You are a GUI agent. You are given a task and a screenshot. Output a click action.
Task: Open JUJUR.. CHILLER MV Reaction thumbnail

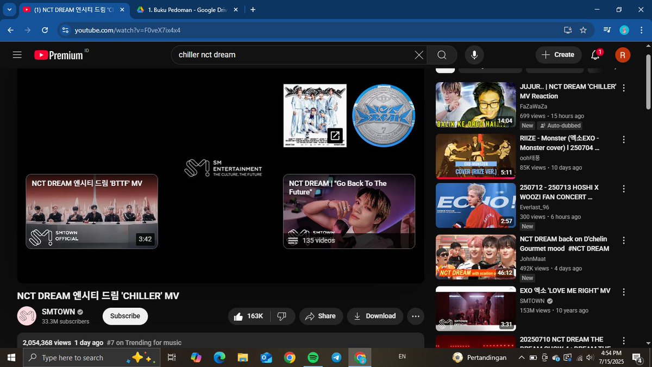click(475, 105)
